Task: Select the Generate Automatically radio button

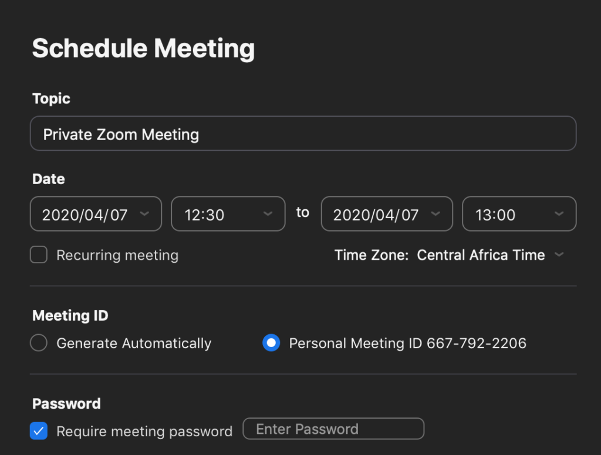Action: [x=39, y=343]
